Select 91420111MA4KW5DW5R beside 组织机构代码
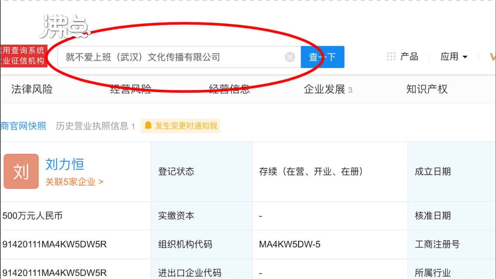The width and height of the screenshot is (496, 279). tap(55, 245)
